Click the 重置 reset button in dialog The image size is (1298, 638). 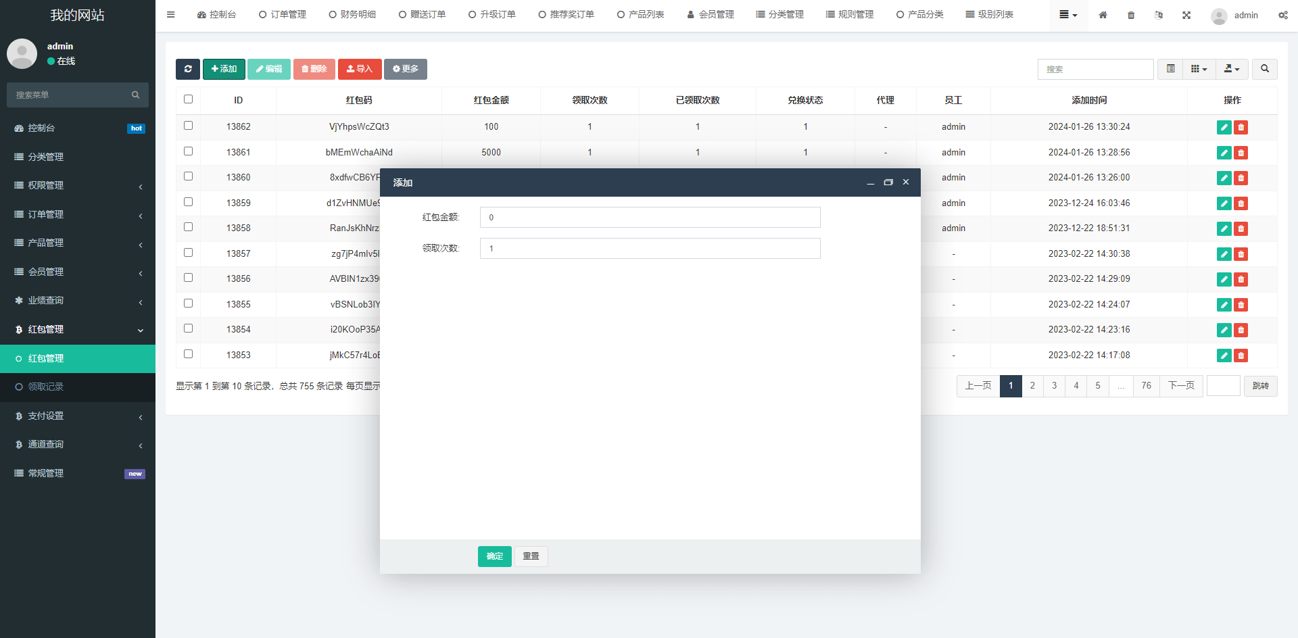coord(531,556)
